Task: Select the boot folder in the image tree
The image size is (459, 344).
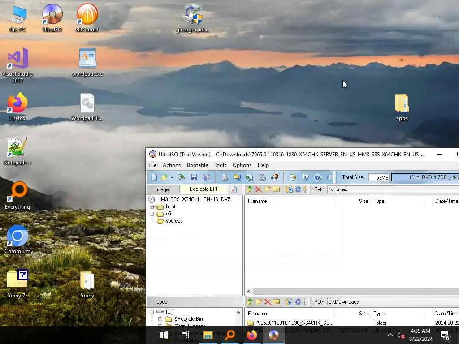Action: [x=171, y=206]
